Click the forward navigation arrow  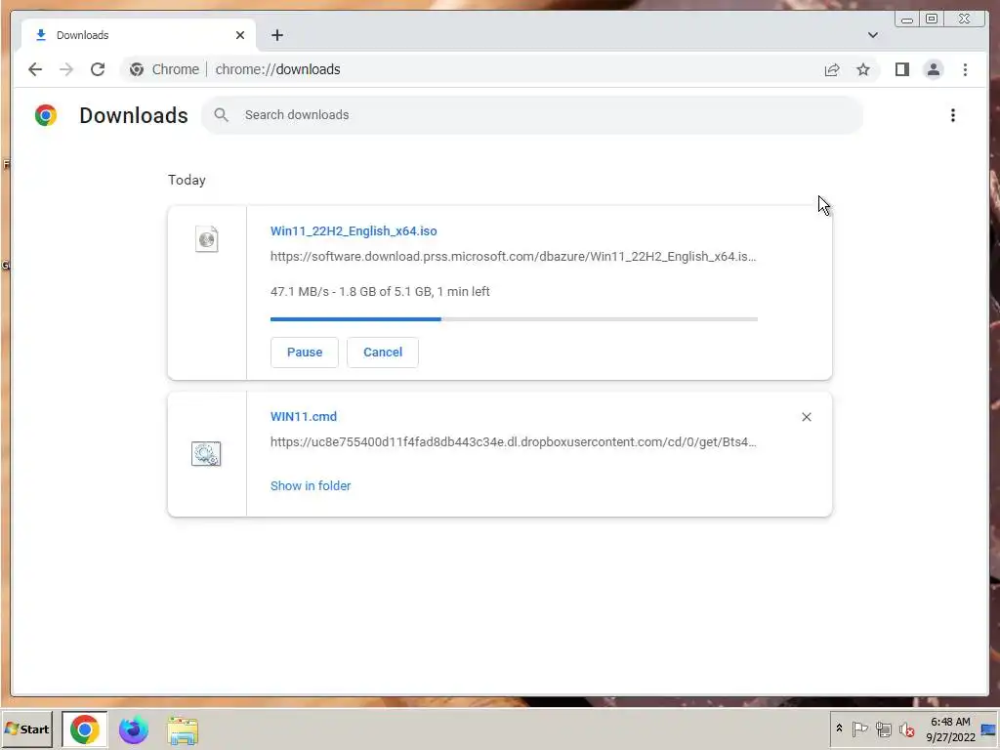coord(66,69)
